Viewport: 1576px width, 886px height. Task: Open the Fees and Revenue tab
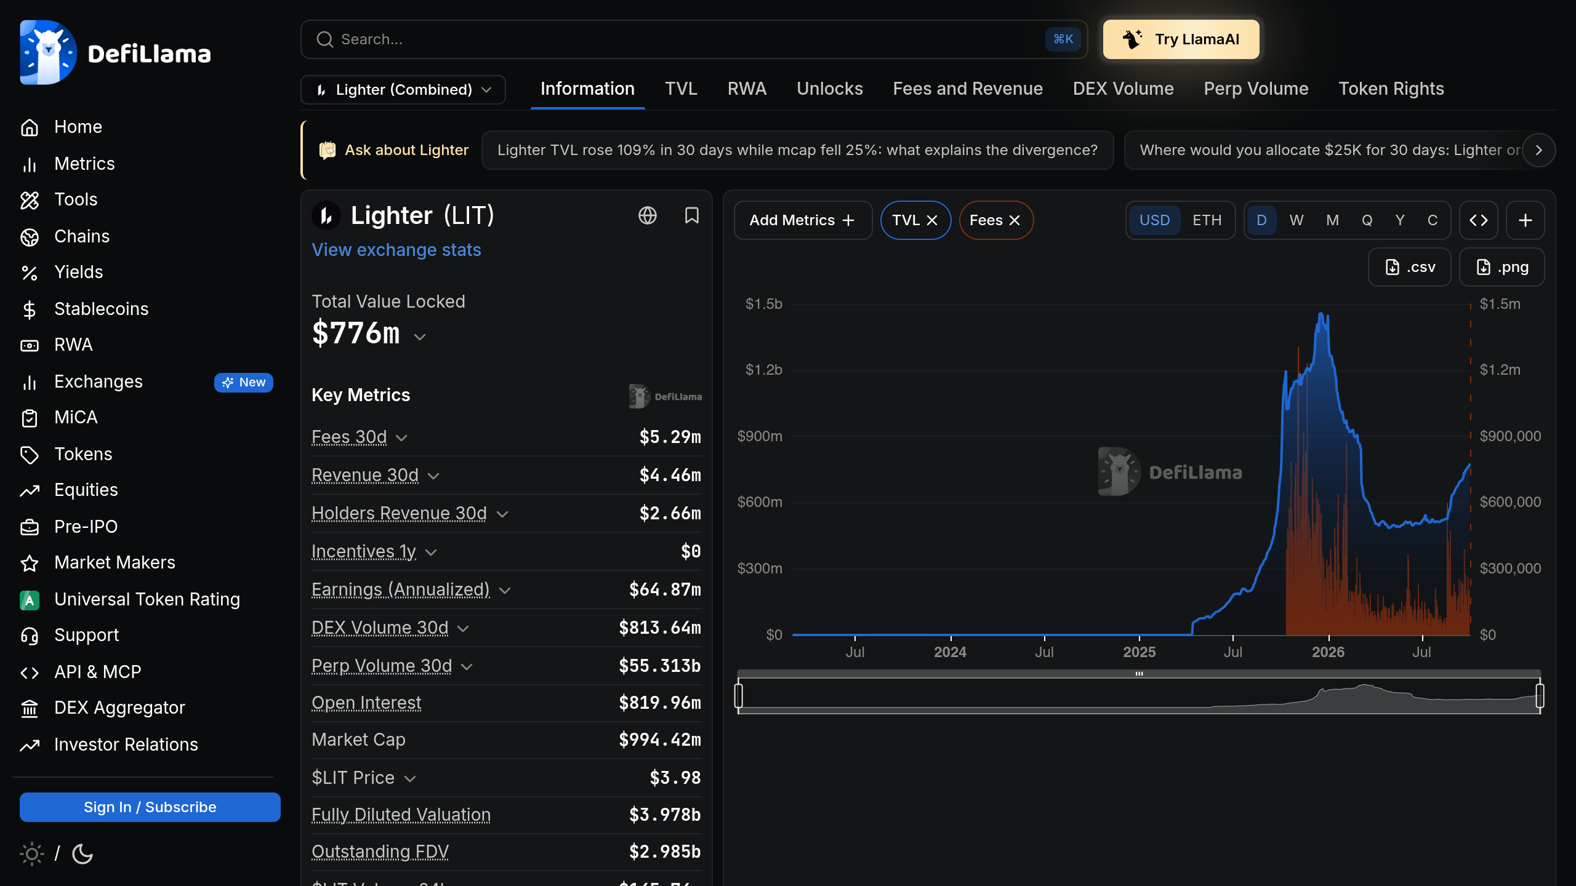pos(968,89)
